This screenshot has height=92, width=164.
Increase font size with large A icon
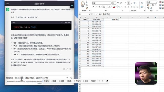tap(118, 3)
